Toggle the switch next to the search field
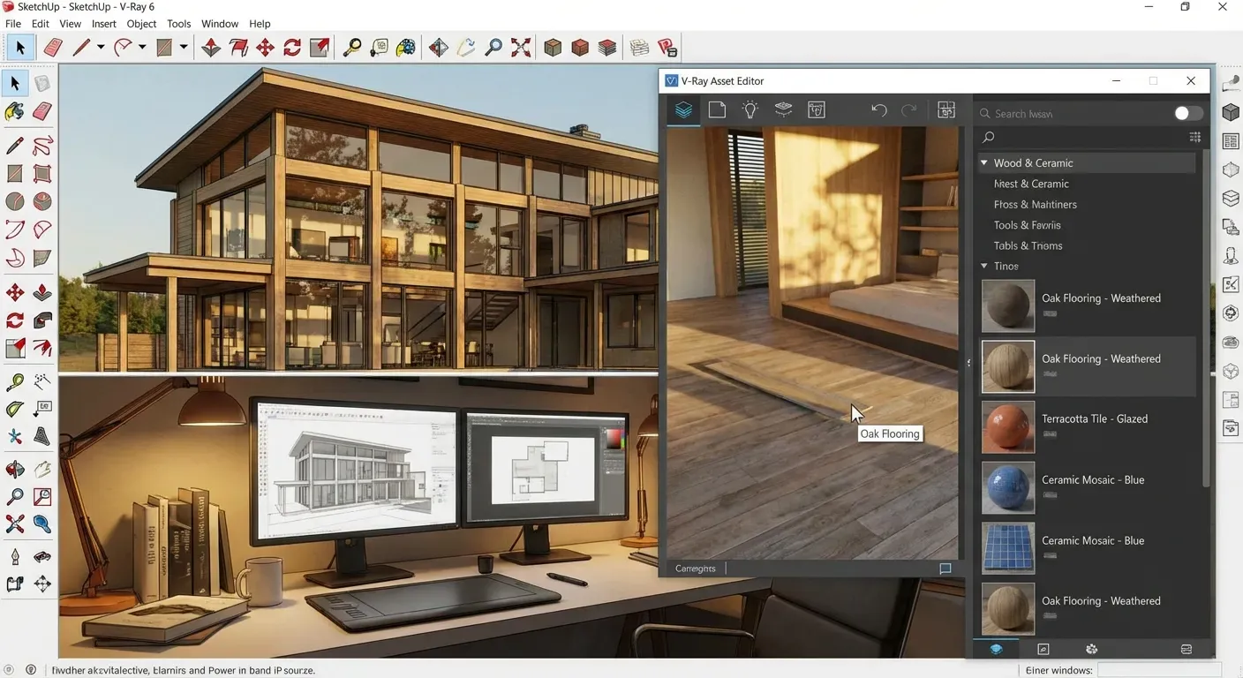This screenshot has height=678, width=1243. click(1186, 113)
